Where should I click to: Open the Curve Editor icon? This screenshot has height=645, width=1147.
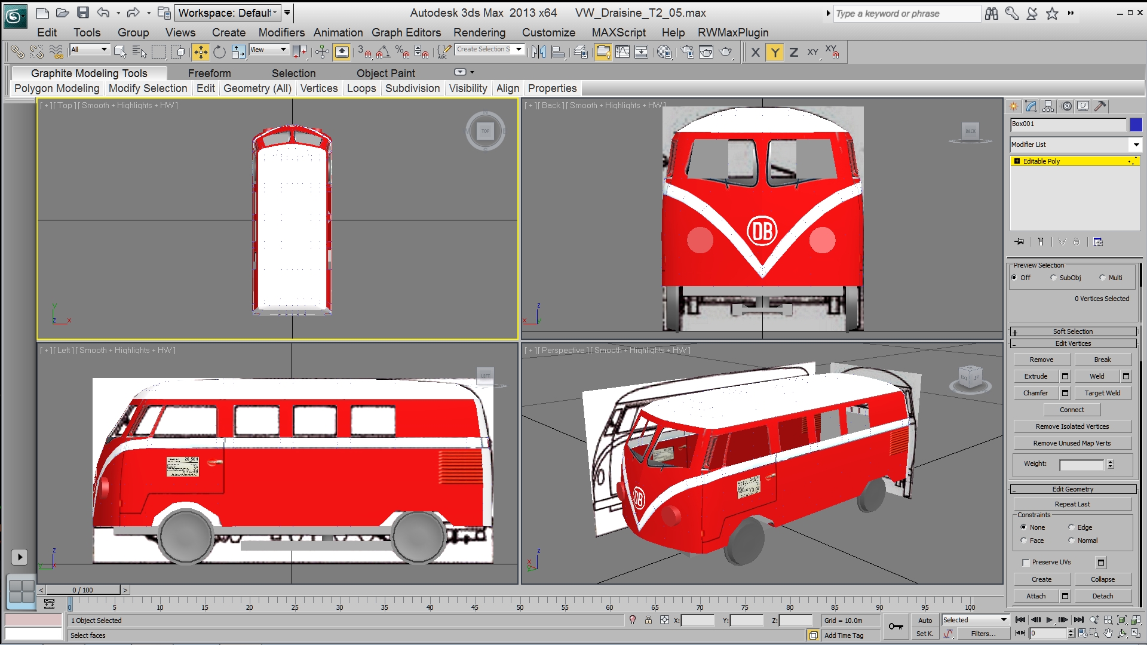point(622,53)
